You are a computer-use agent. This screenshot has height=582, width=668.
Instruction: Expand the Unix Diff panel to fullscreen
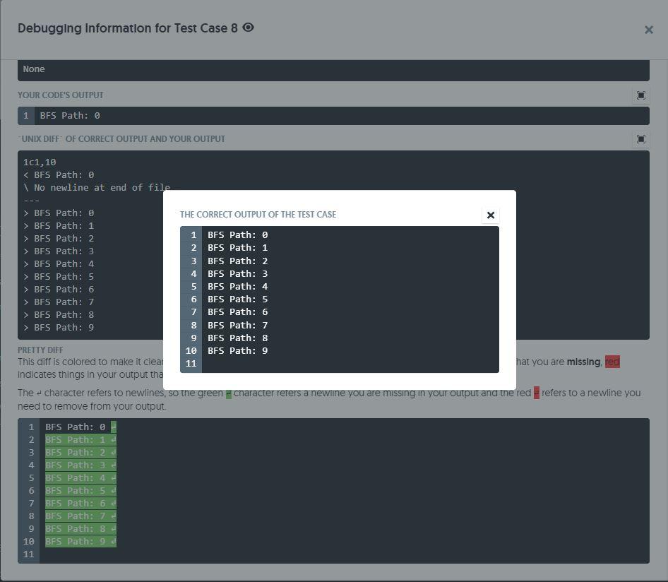click(640, 139)
